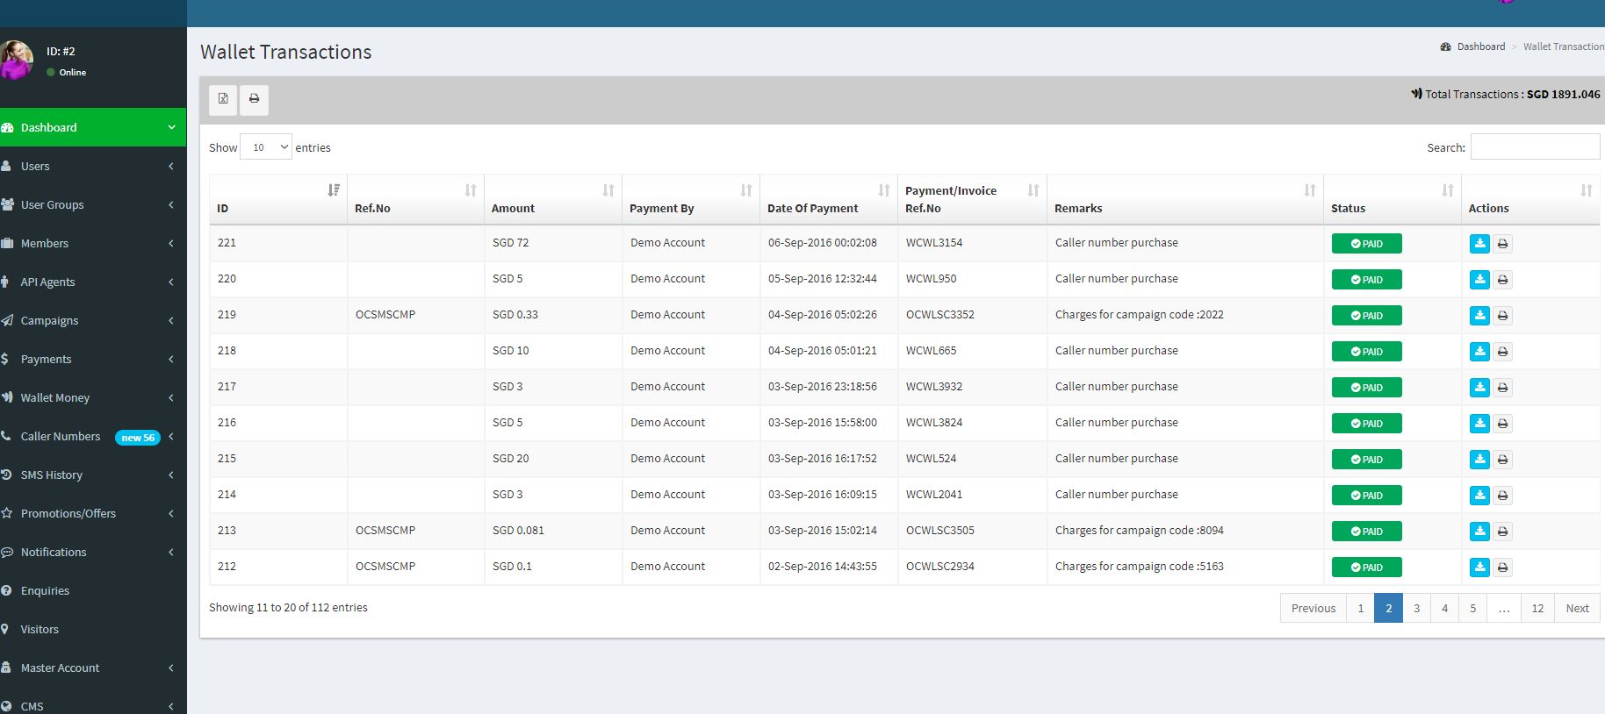Sort by Date Of Payment column
1605x714 pixels.
pyautogui.click(x=828, y=200)
